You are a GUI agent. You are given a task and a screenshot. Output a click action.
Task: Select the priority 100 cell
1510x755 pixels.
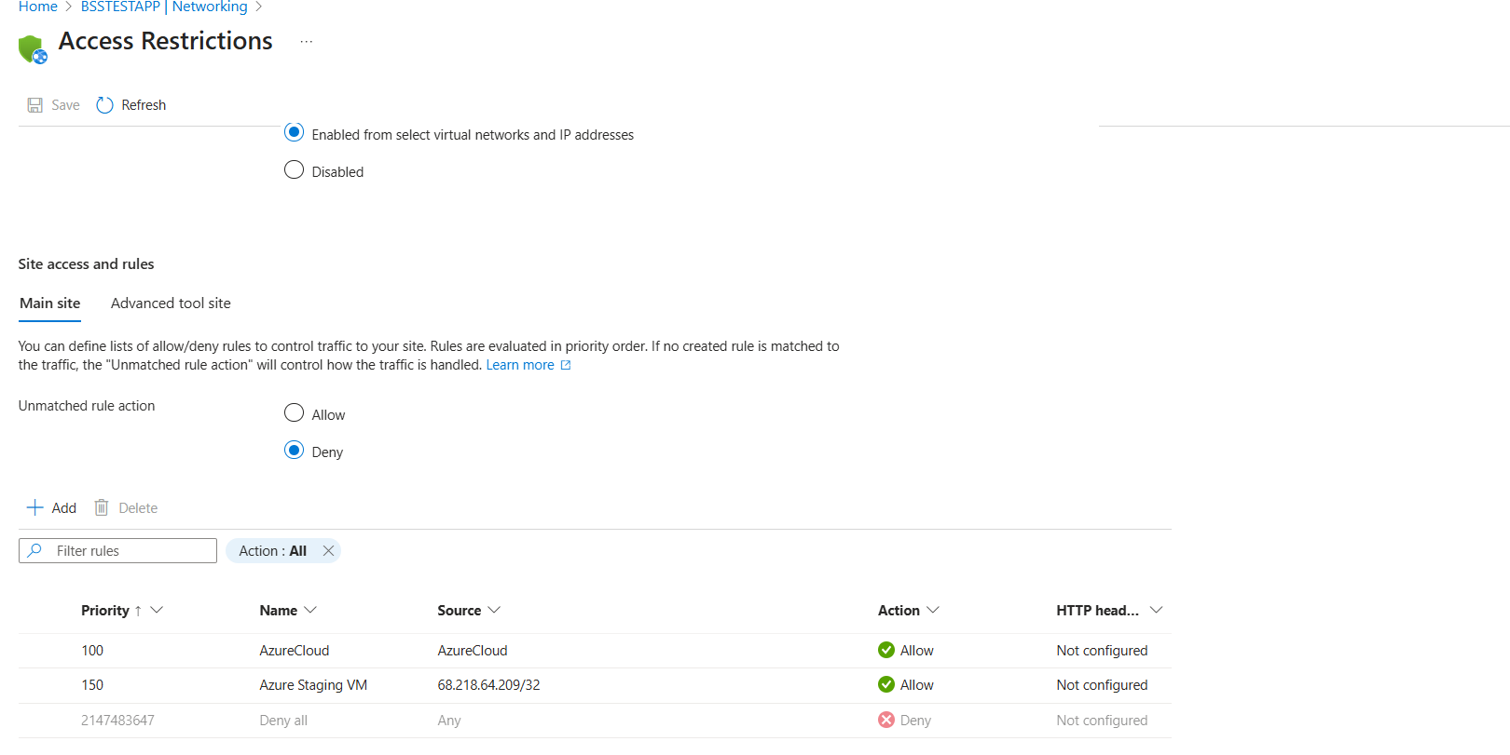[x=92, y=651]
